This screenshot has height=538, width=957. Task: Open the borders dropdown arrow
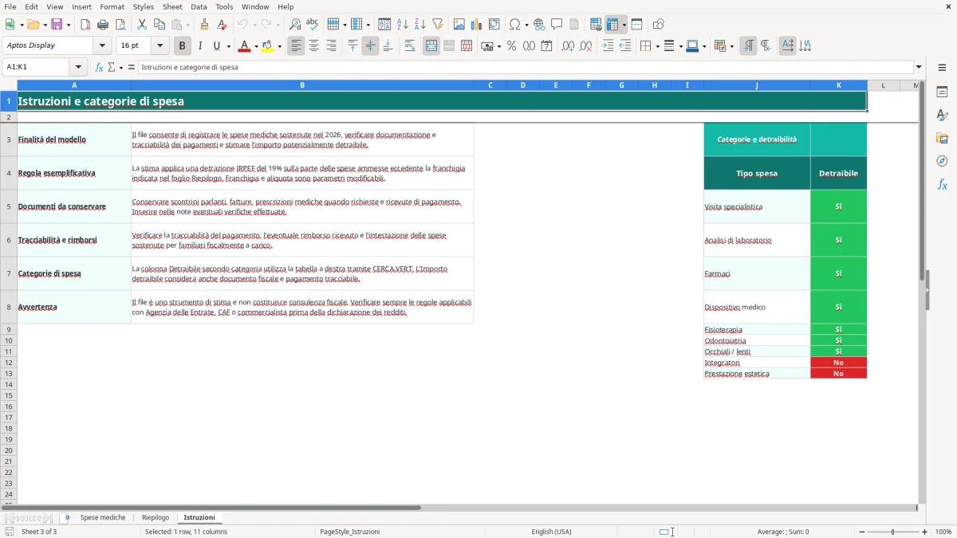[x=656, y=46]
